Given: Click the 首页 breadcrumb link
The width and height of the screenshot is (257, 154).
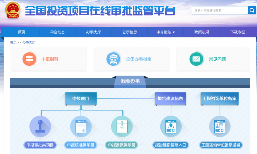Looking at the screenshot, I should pyautogui.click(x=13, y=42).
